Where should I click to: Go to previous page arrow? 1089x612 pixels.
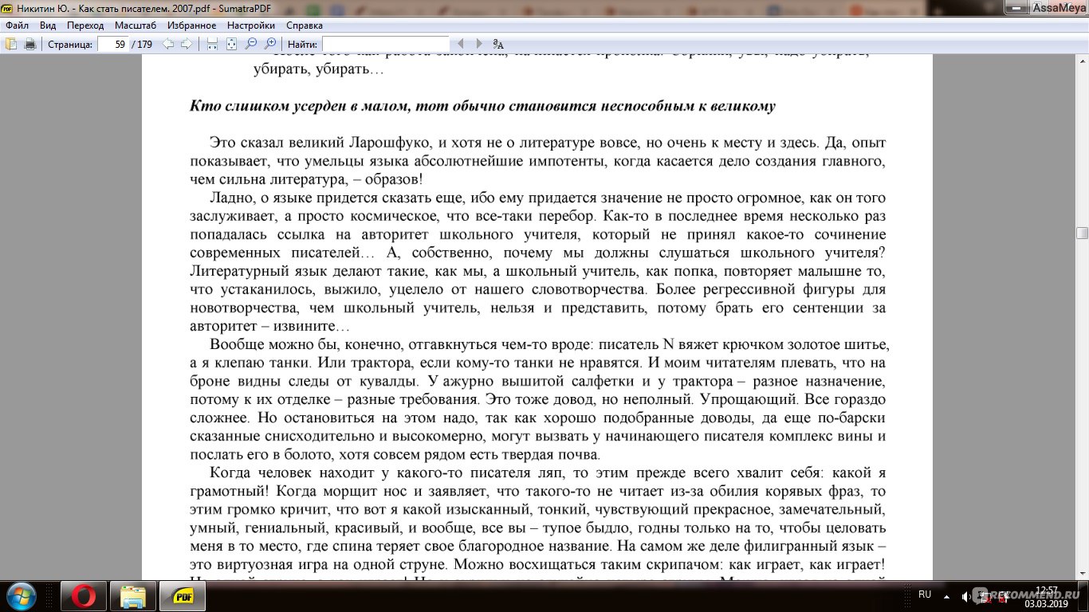pos(168,44)
